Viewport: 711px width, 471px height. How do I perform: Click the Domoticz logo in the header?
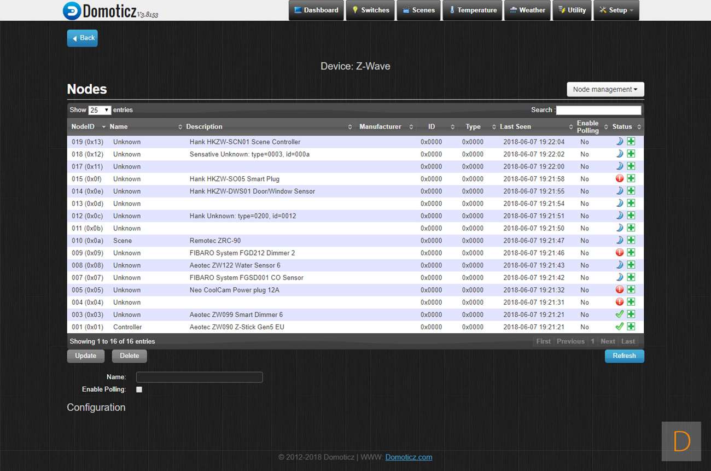coord(110,10)
